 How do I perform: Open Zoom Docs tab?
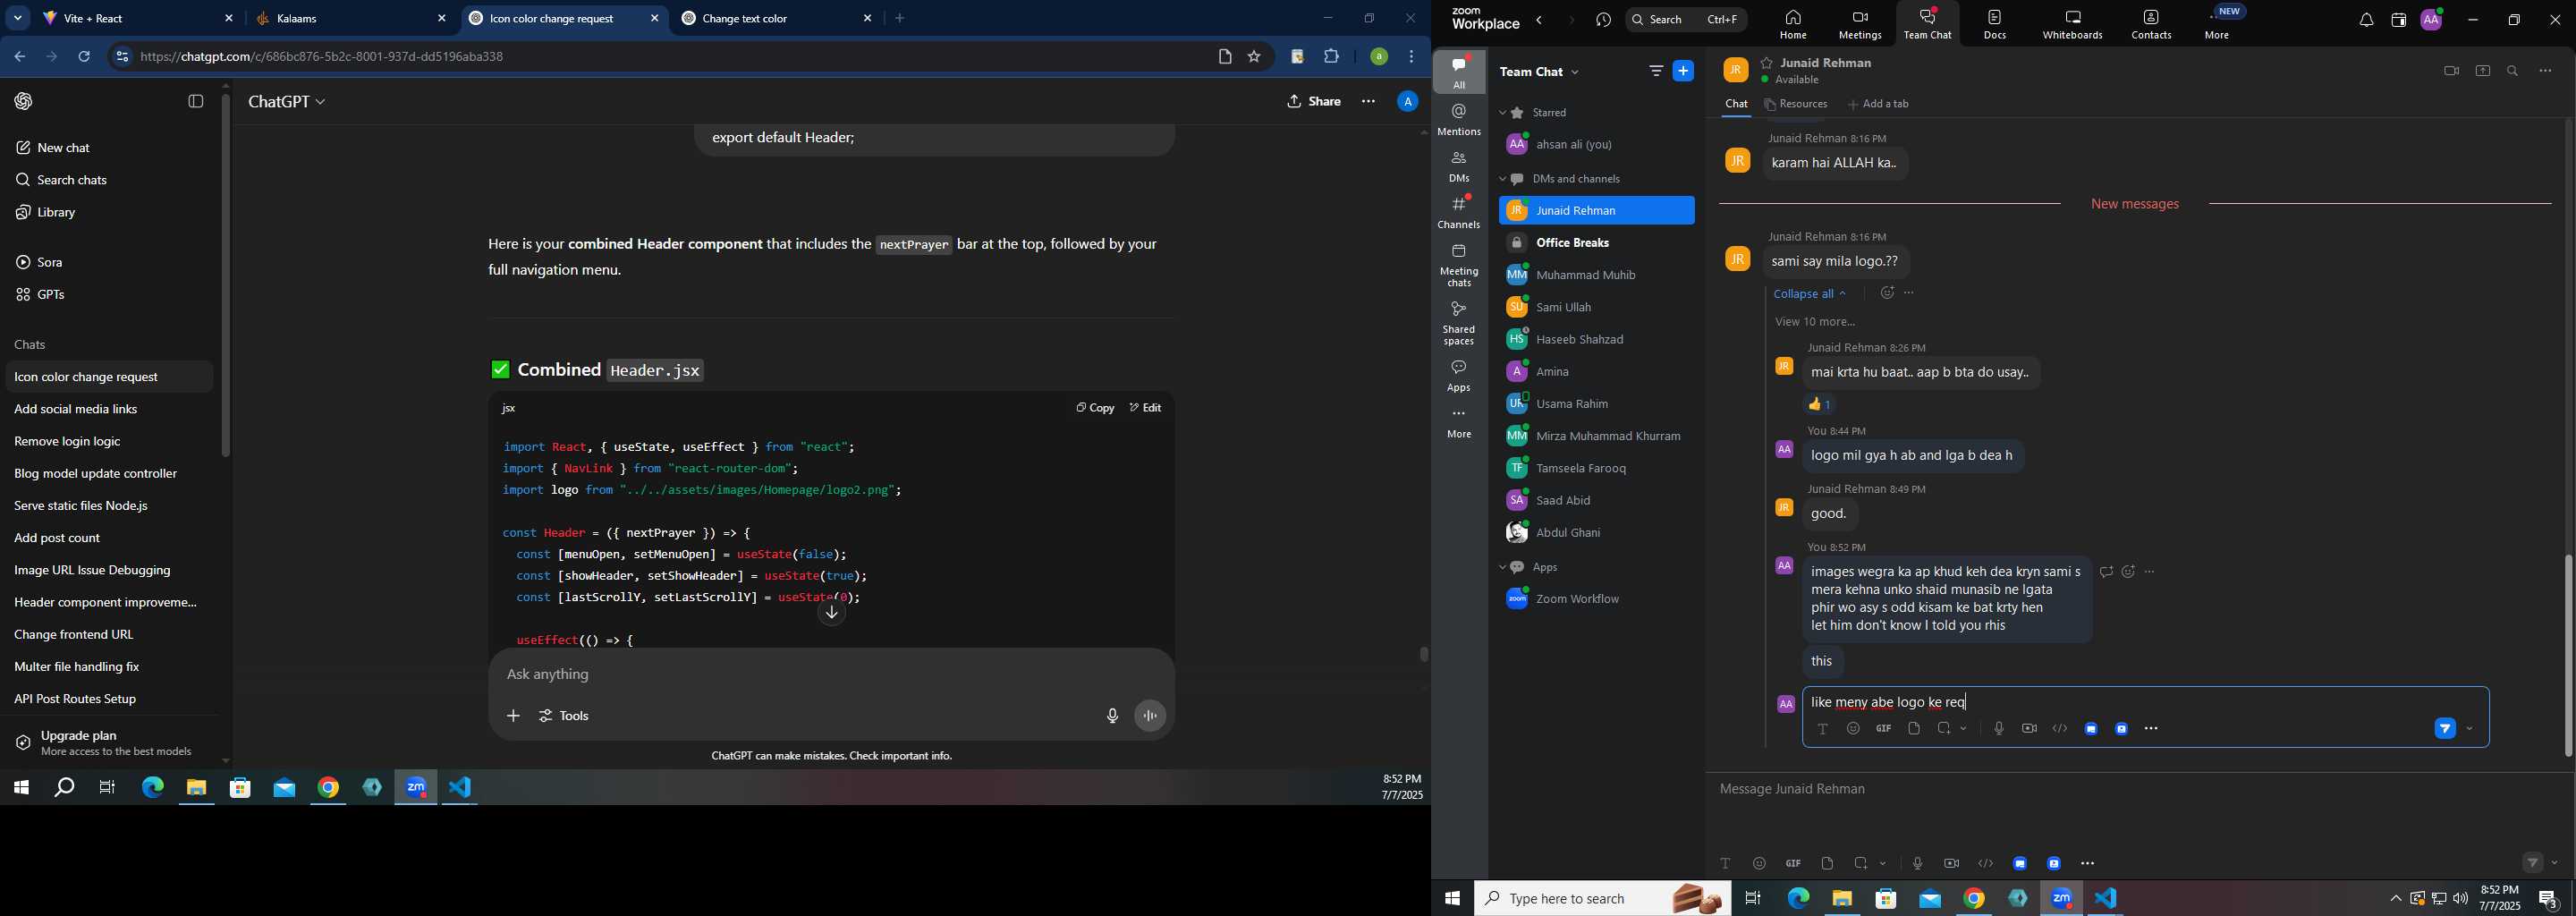(x=1994, y=24)
